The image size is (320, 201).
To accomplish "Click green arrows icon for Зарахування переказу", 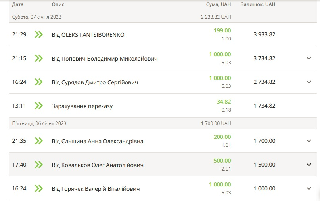I will [38, 106].
